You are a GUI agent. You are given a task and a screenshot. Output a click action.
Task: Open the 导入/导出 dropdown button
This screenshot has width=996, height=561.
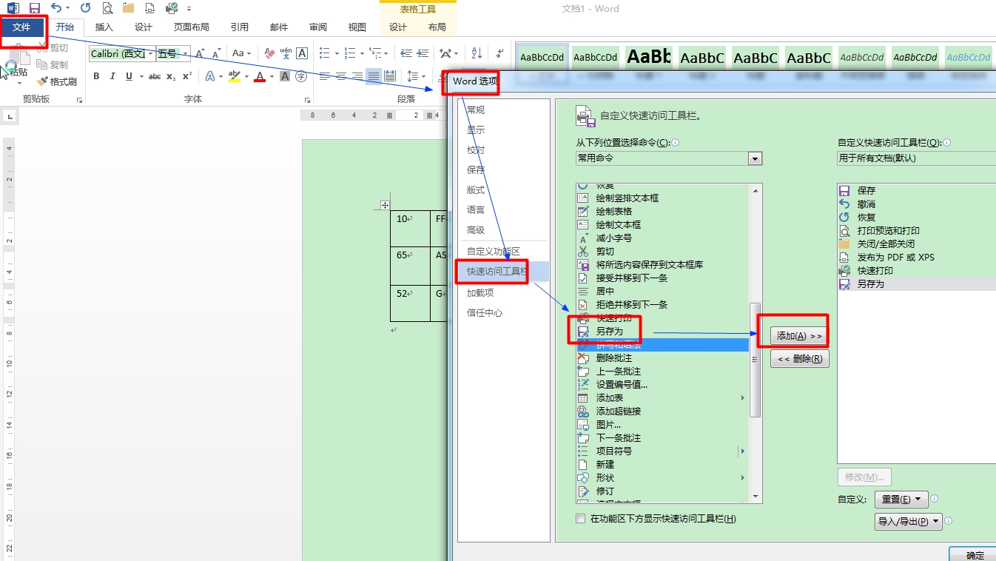[908, 522]
